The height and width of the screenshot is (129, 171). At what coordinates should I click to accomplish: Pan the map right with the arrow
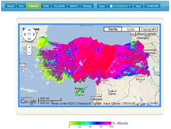[x=34, y=34]
